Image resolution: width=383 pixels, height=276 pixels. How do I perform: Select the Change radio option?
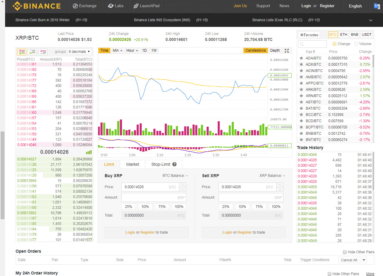coord(334,44)
